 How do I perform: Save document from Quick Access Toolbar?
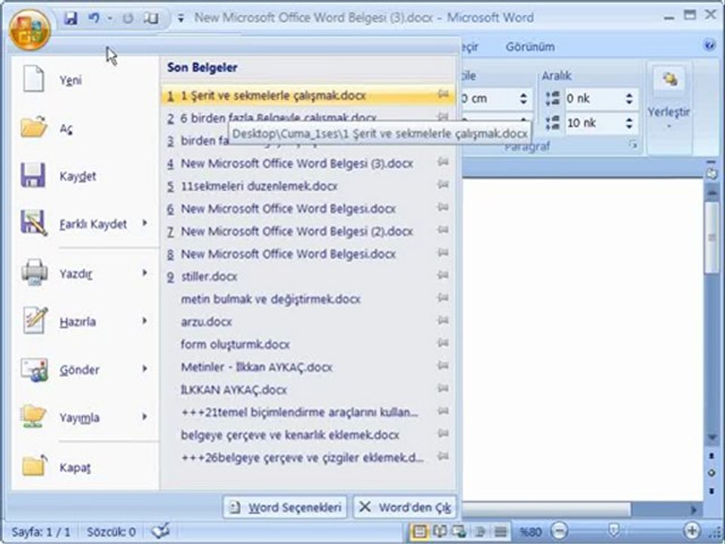point(71,18)
